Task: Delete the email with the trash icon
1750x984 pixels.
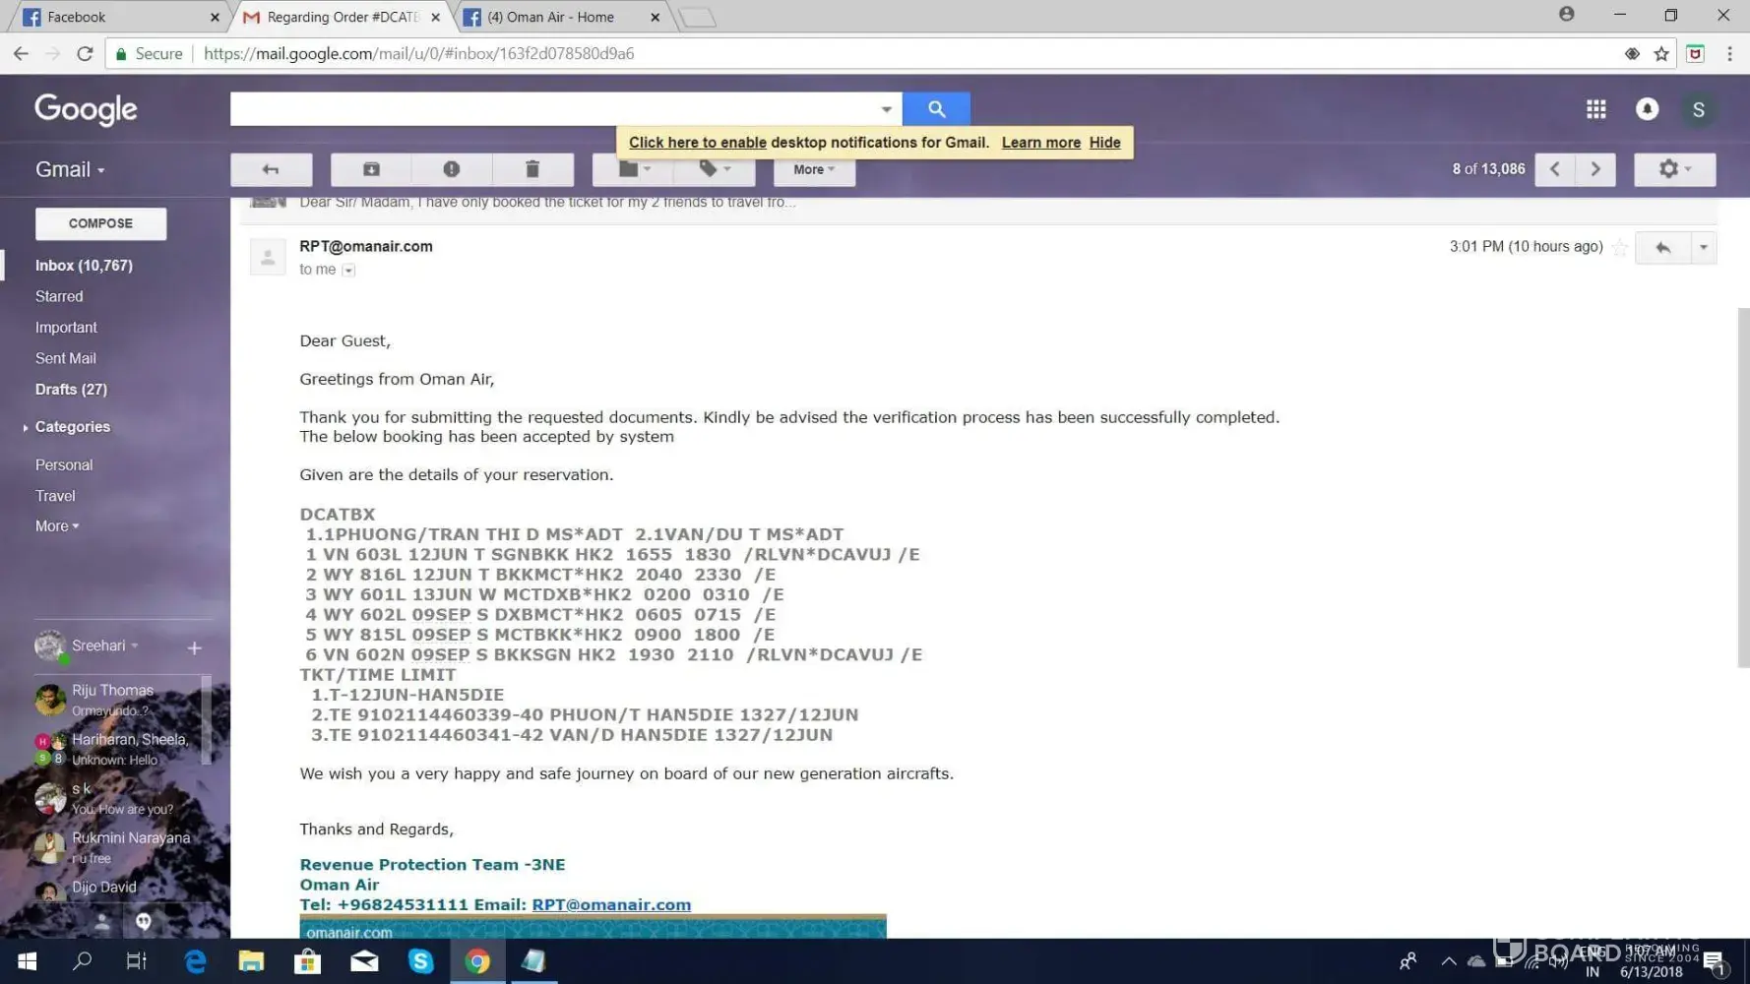Action: pos(532,169)
